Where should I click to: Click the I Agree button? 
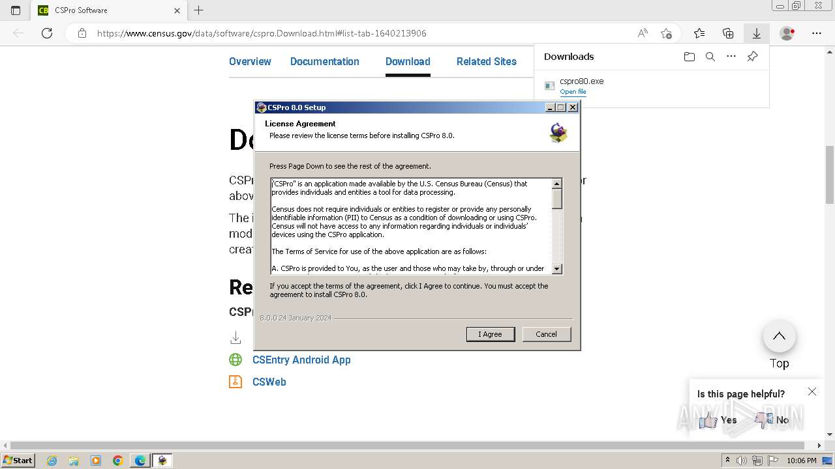tap(491, 334)
